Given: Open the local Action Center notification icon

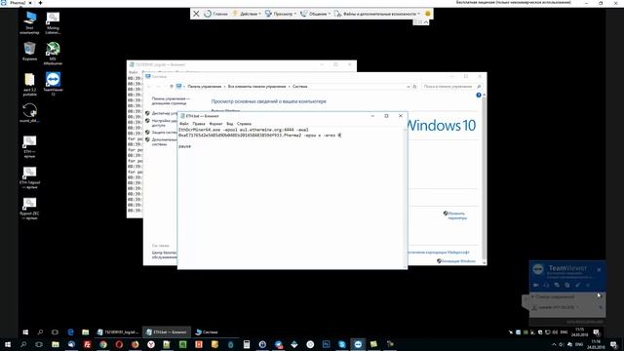Looking at the screenshot, I should (613, 344).
